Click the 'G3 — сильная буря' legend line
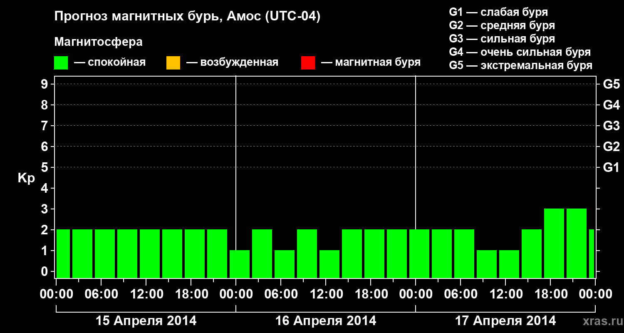Image resolution: width=624 pixels, height=333 pixels. click(x=502, y=38)
